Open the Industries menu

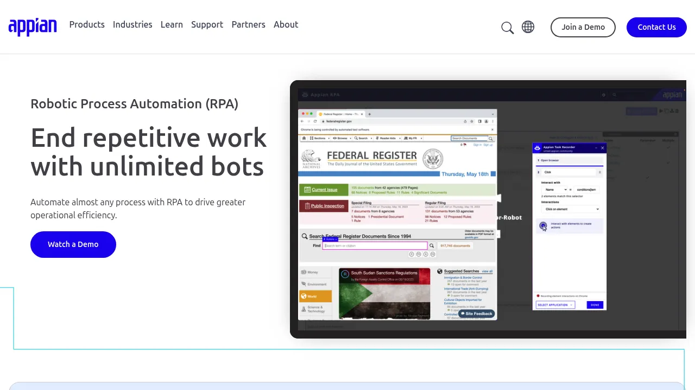[132, 24]
